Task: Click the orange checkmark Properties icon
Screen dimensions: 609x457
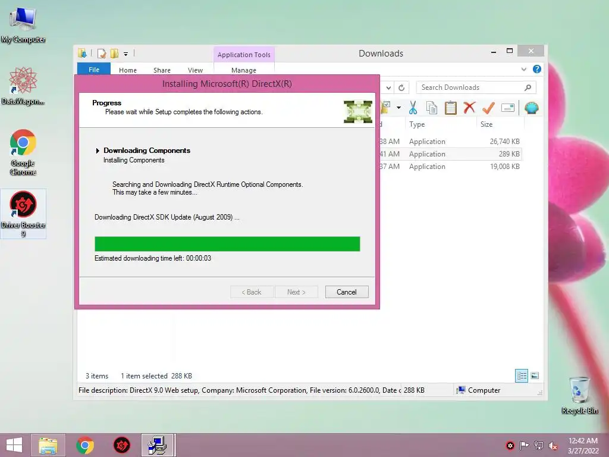Action: [x=489, y=108]
